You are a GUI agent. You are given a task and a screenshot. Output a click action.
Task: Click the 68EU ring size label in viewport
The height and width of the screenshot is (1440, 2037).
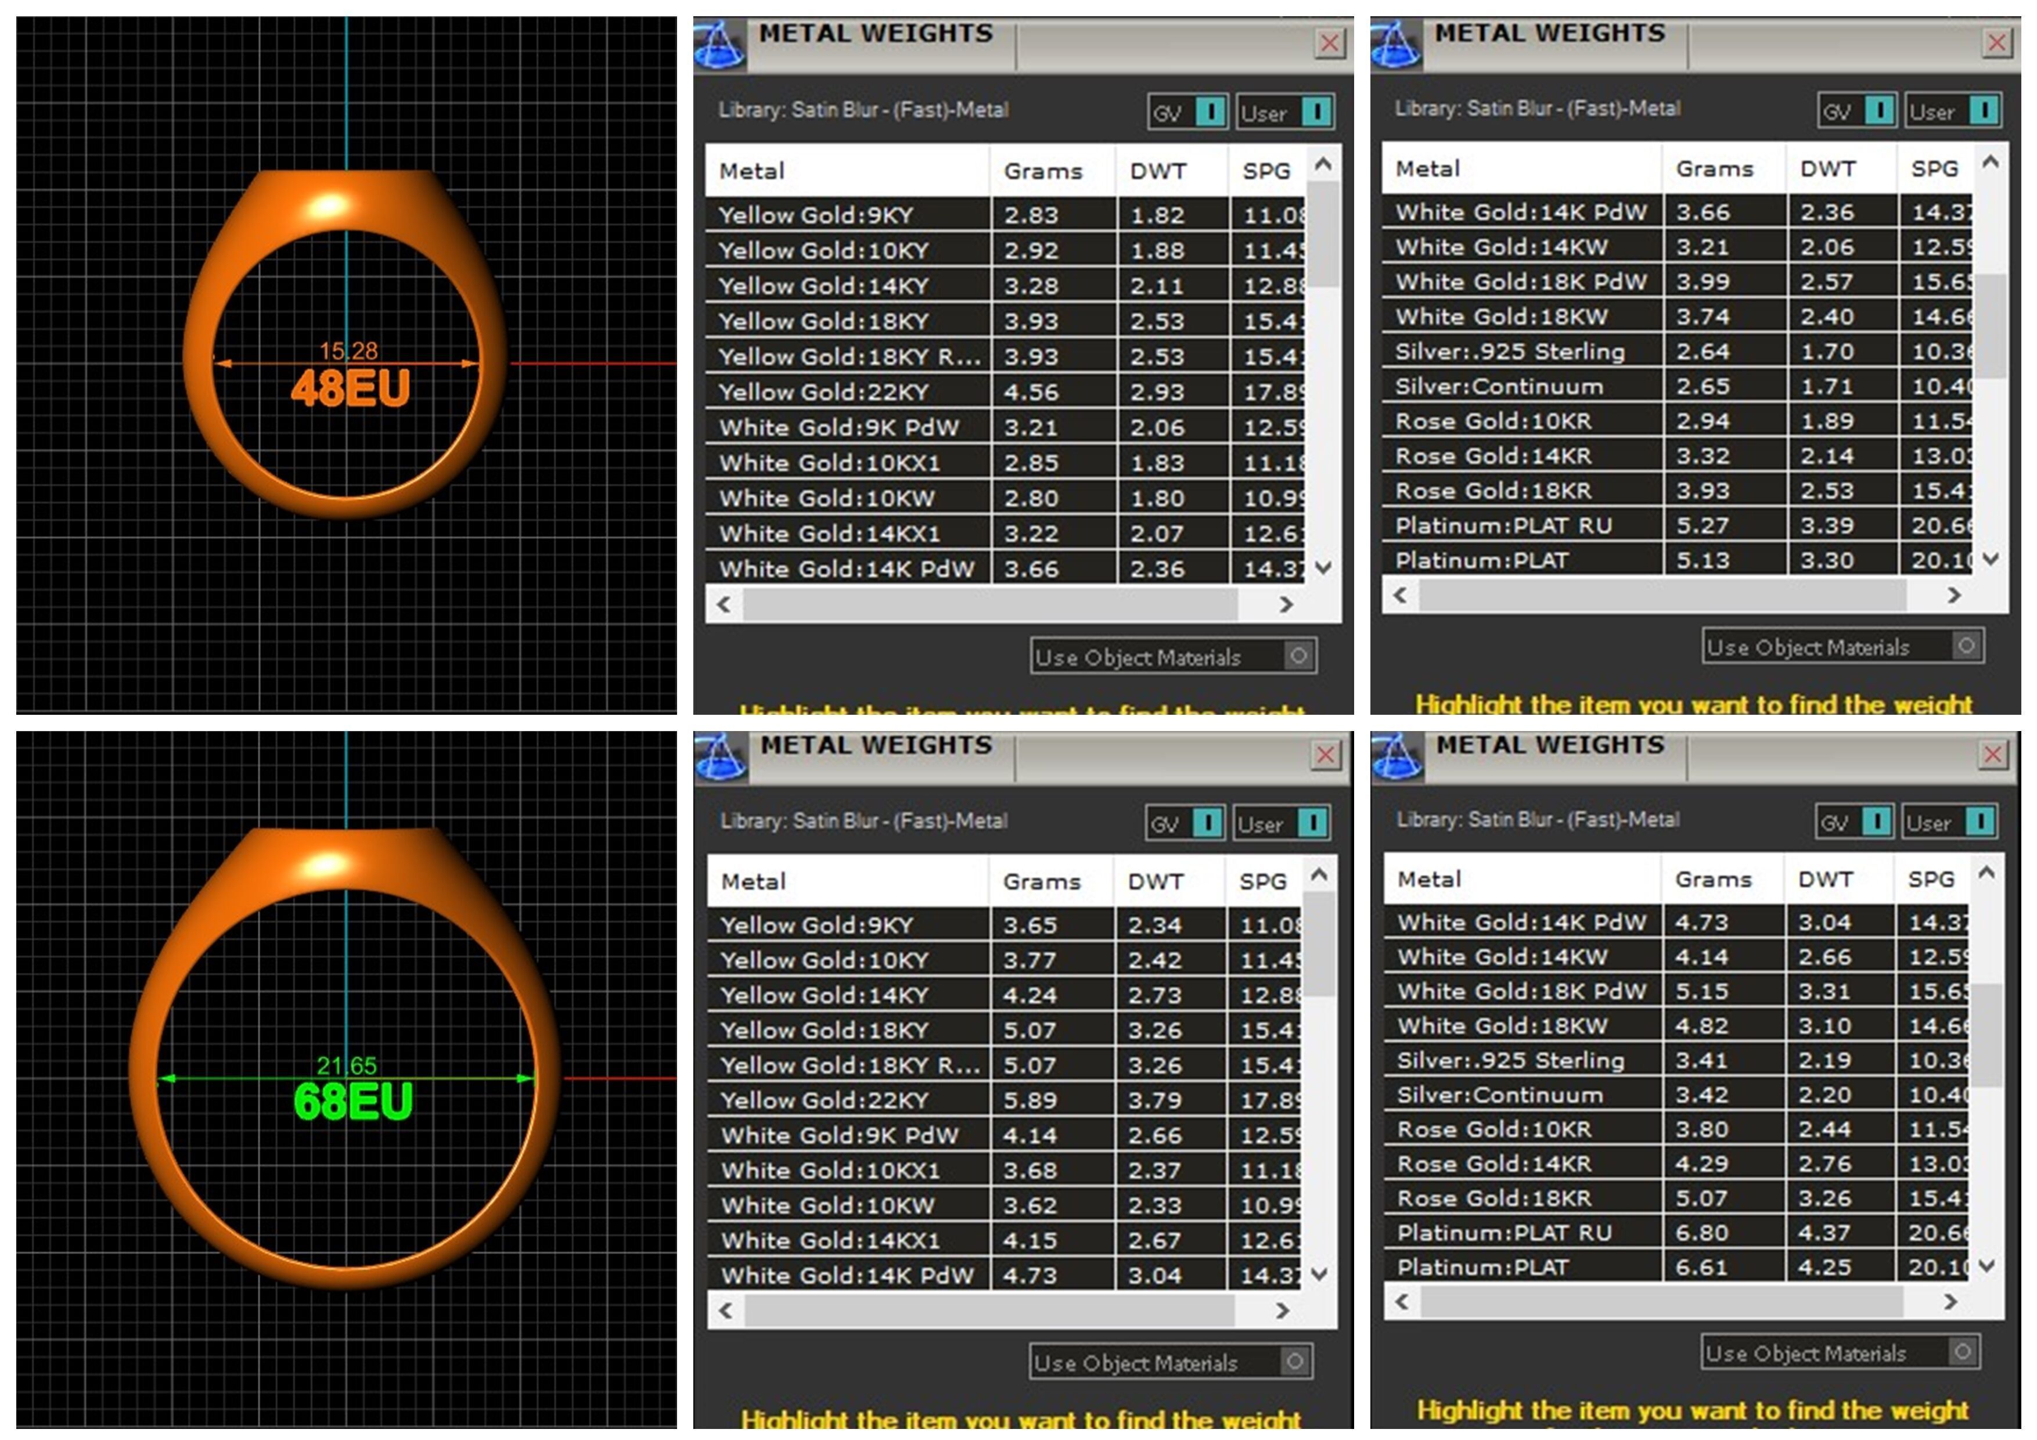pos(353,1102)
